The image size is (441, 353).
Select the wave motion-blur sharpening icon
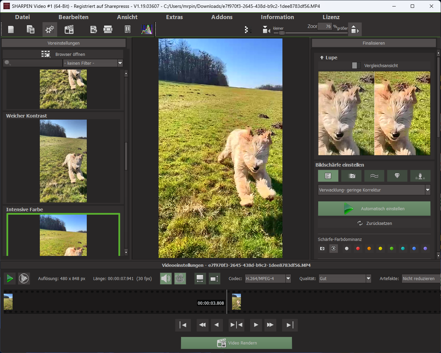pos(374,175)
